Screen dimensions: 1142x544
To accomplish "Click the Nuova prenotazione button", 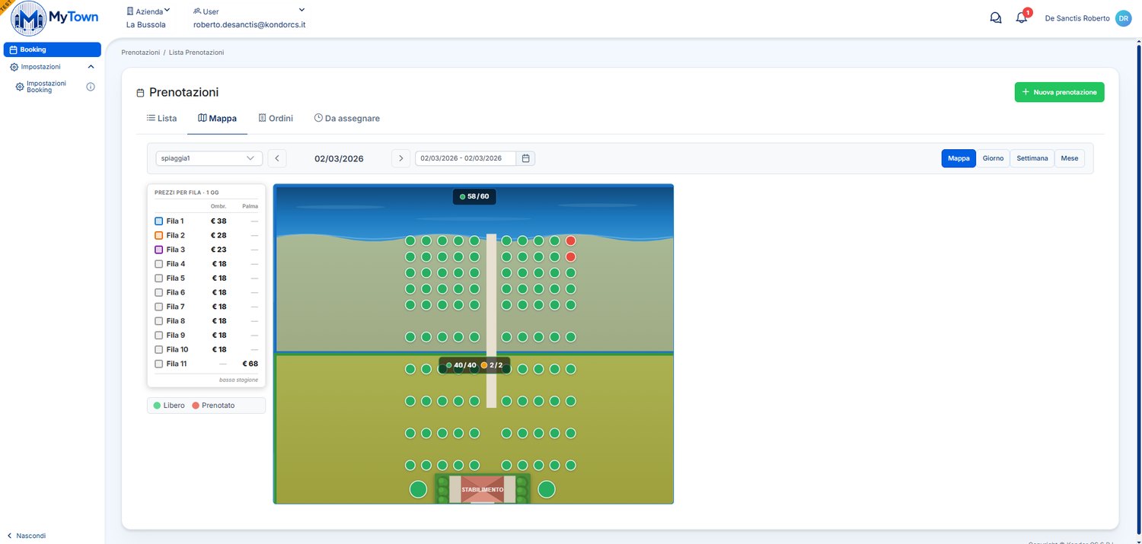I will [x=1059, y=92].
